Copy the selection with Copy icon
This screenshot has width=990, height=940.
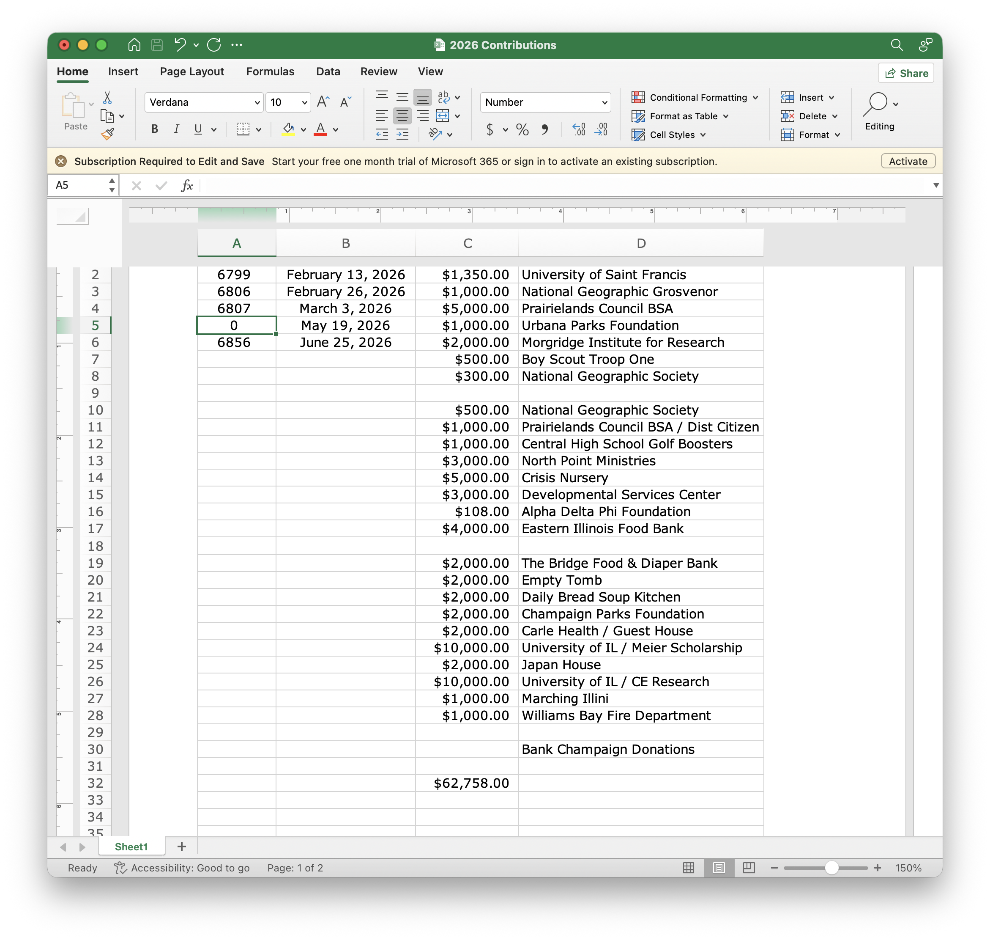point(107,116)
